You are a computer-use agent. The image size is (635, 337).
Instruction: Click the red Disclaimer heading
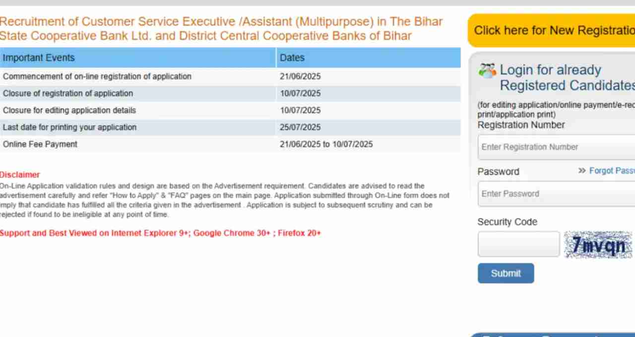pos(20,174)
